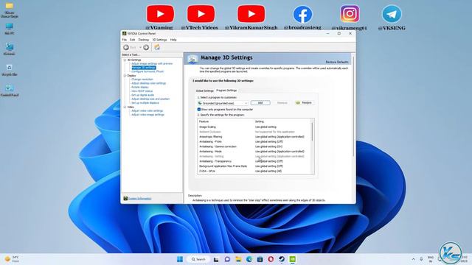Select the CUDA - GPUs row

(254, 171)
